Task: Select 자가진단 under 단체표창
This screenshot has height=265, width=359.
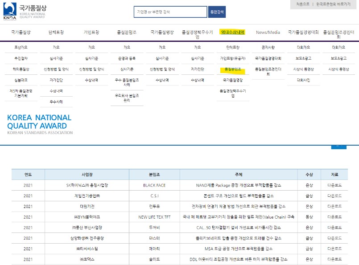Action: point(56,80)
